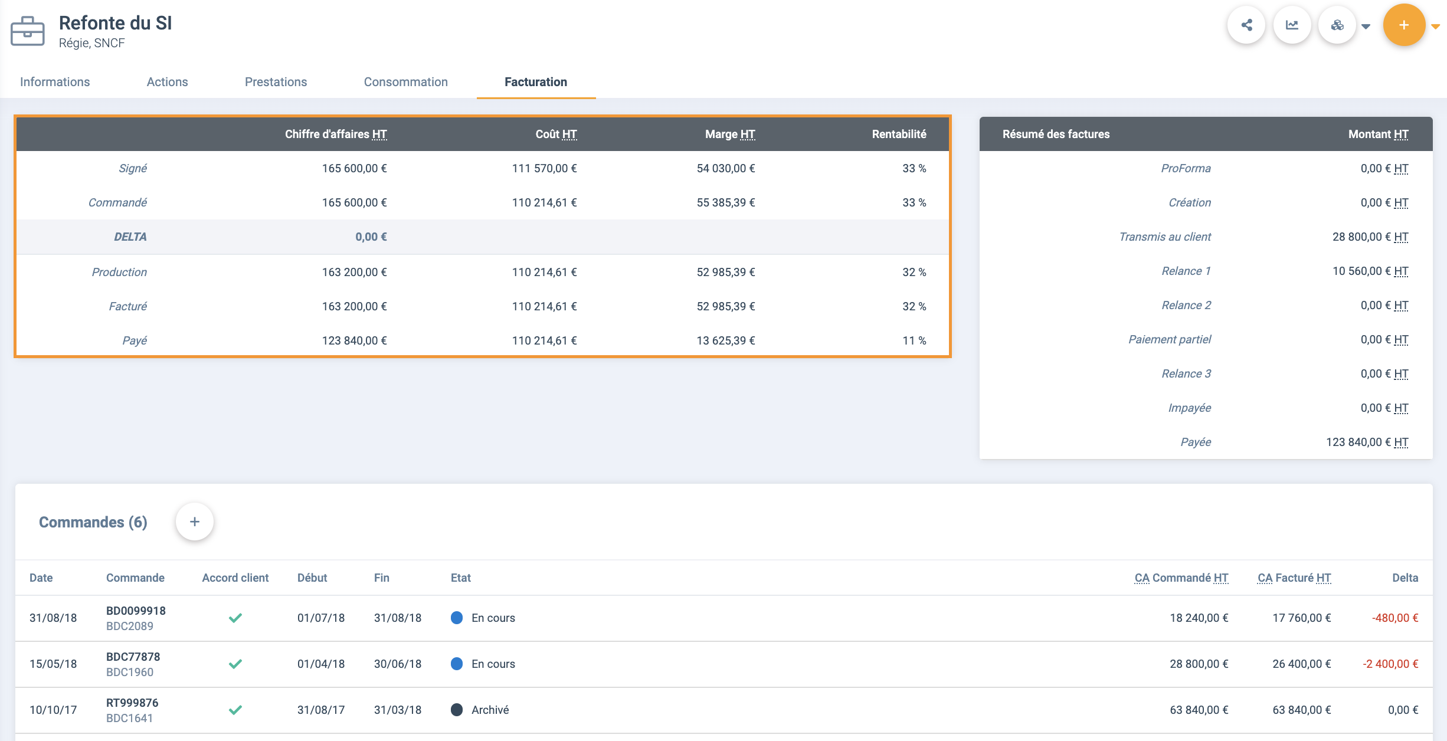Click the Relance 1 invoice row
1447x741 pixels.
coord(1206,271)
